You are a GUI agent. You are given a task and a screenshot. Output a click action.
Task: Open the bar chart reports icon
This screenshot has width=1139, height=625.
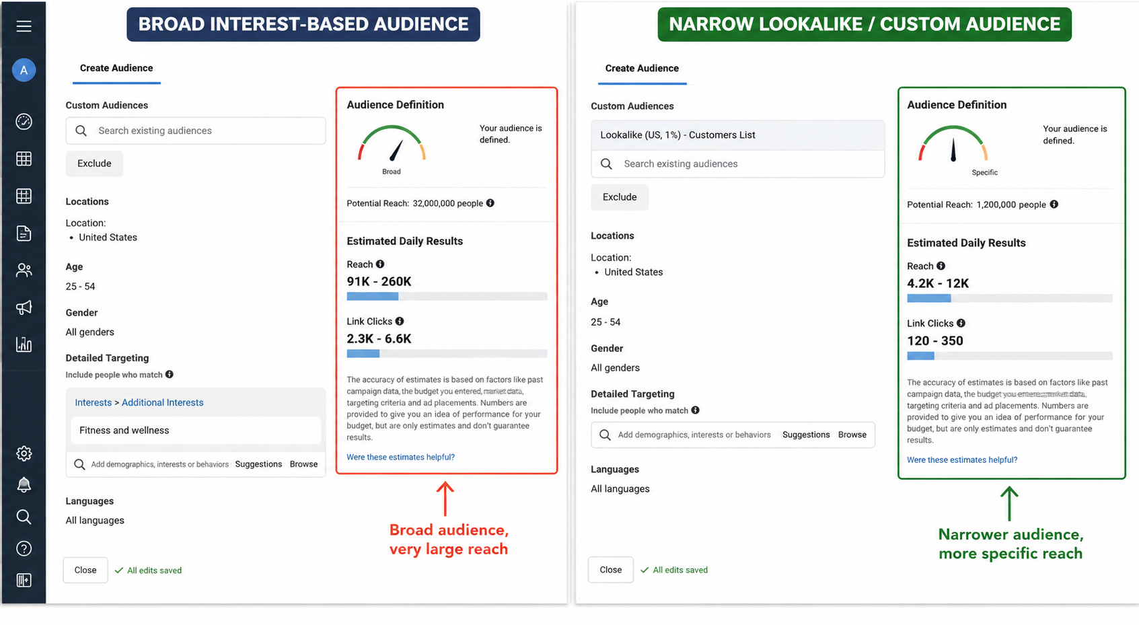tap(24, 344)
